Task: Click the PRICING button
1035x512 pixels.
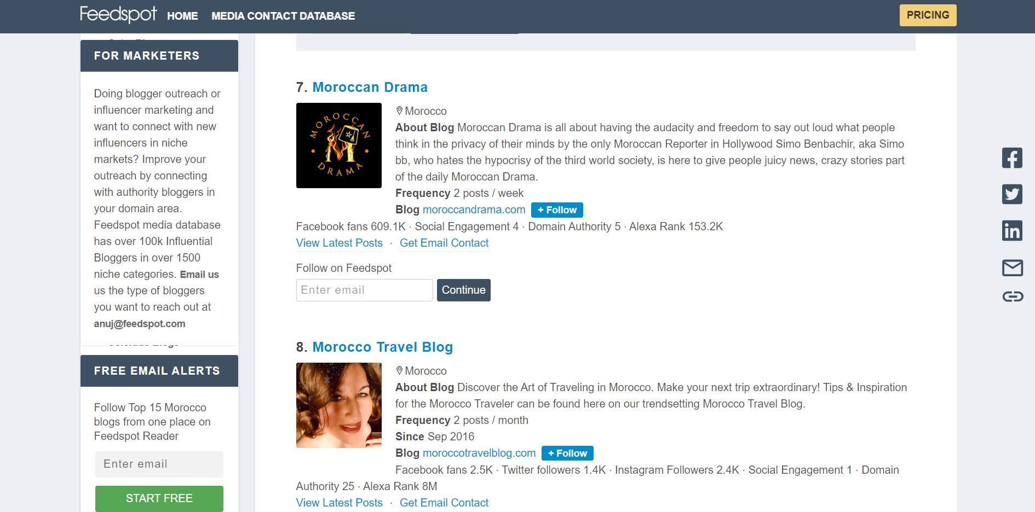Action: pyautogui.click(x=928, y=15)
